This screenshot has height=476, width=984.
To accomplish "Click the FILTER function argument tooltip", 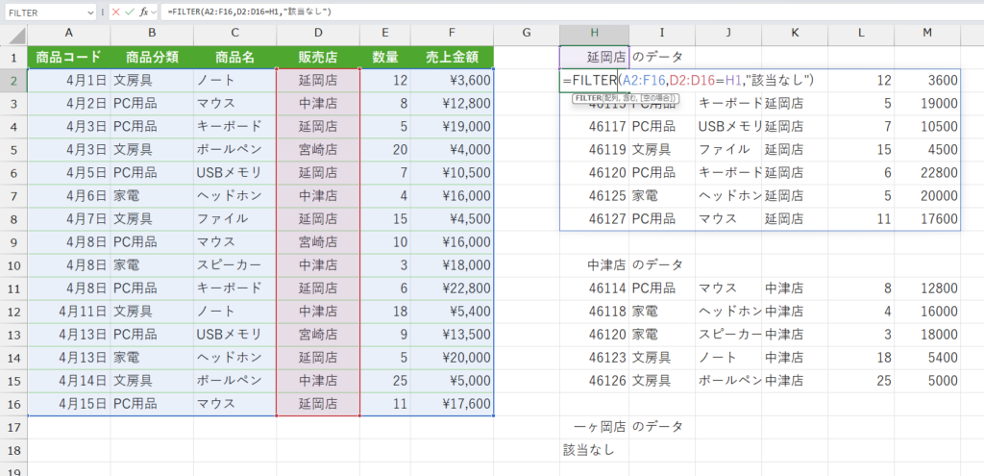I will 626,99.
